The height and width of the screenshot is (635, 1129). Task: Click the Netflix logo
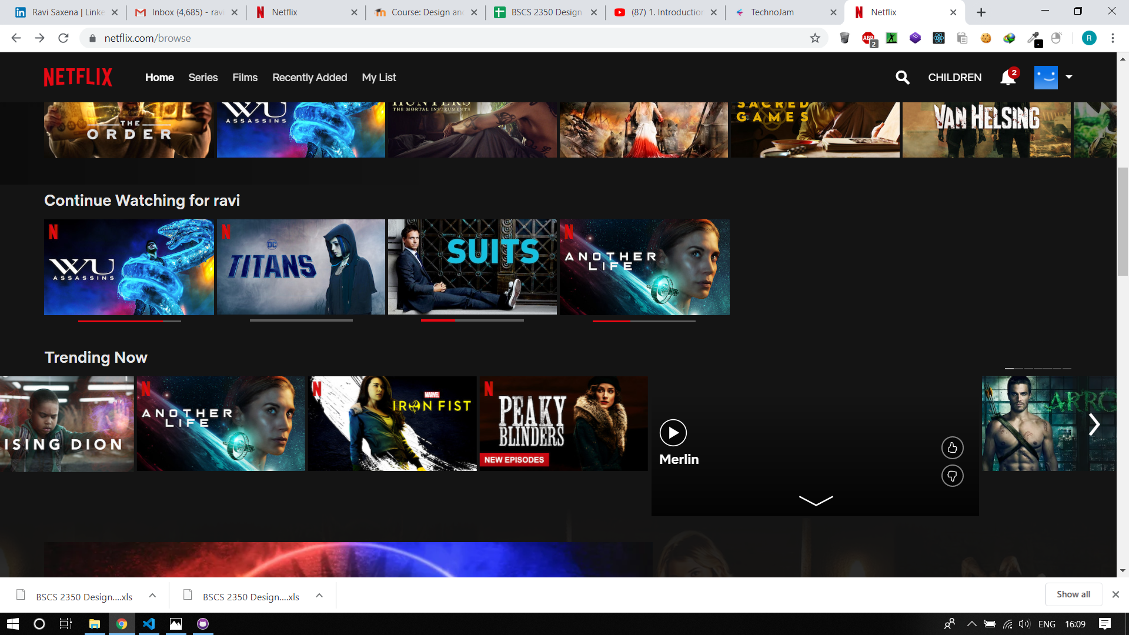tap(78, 77)
